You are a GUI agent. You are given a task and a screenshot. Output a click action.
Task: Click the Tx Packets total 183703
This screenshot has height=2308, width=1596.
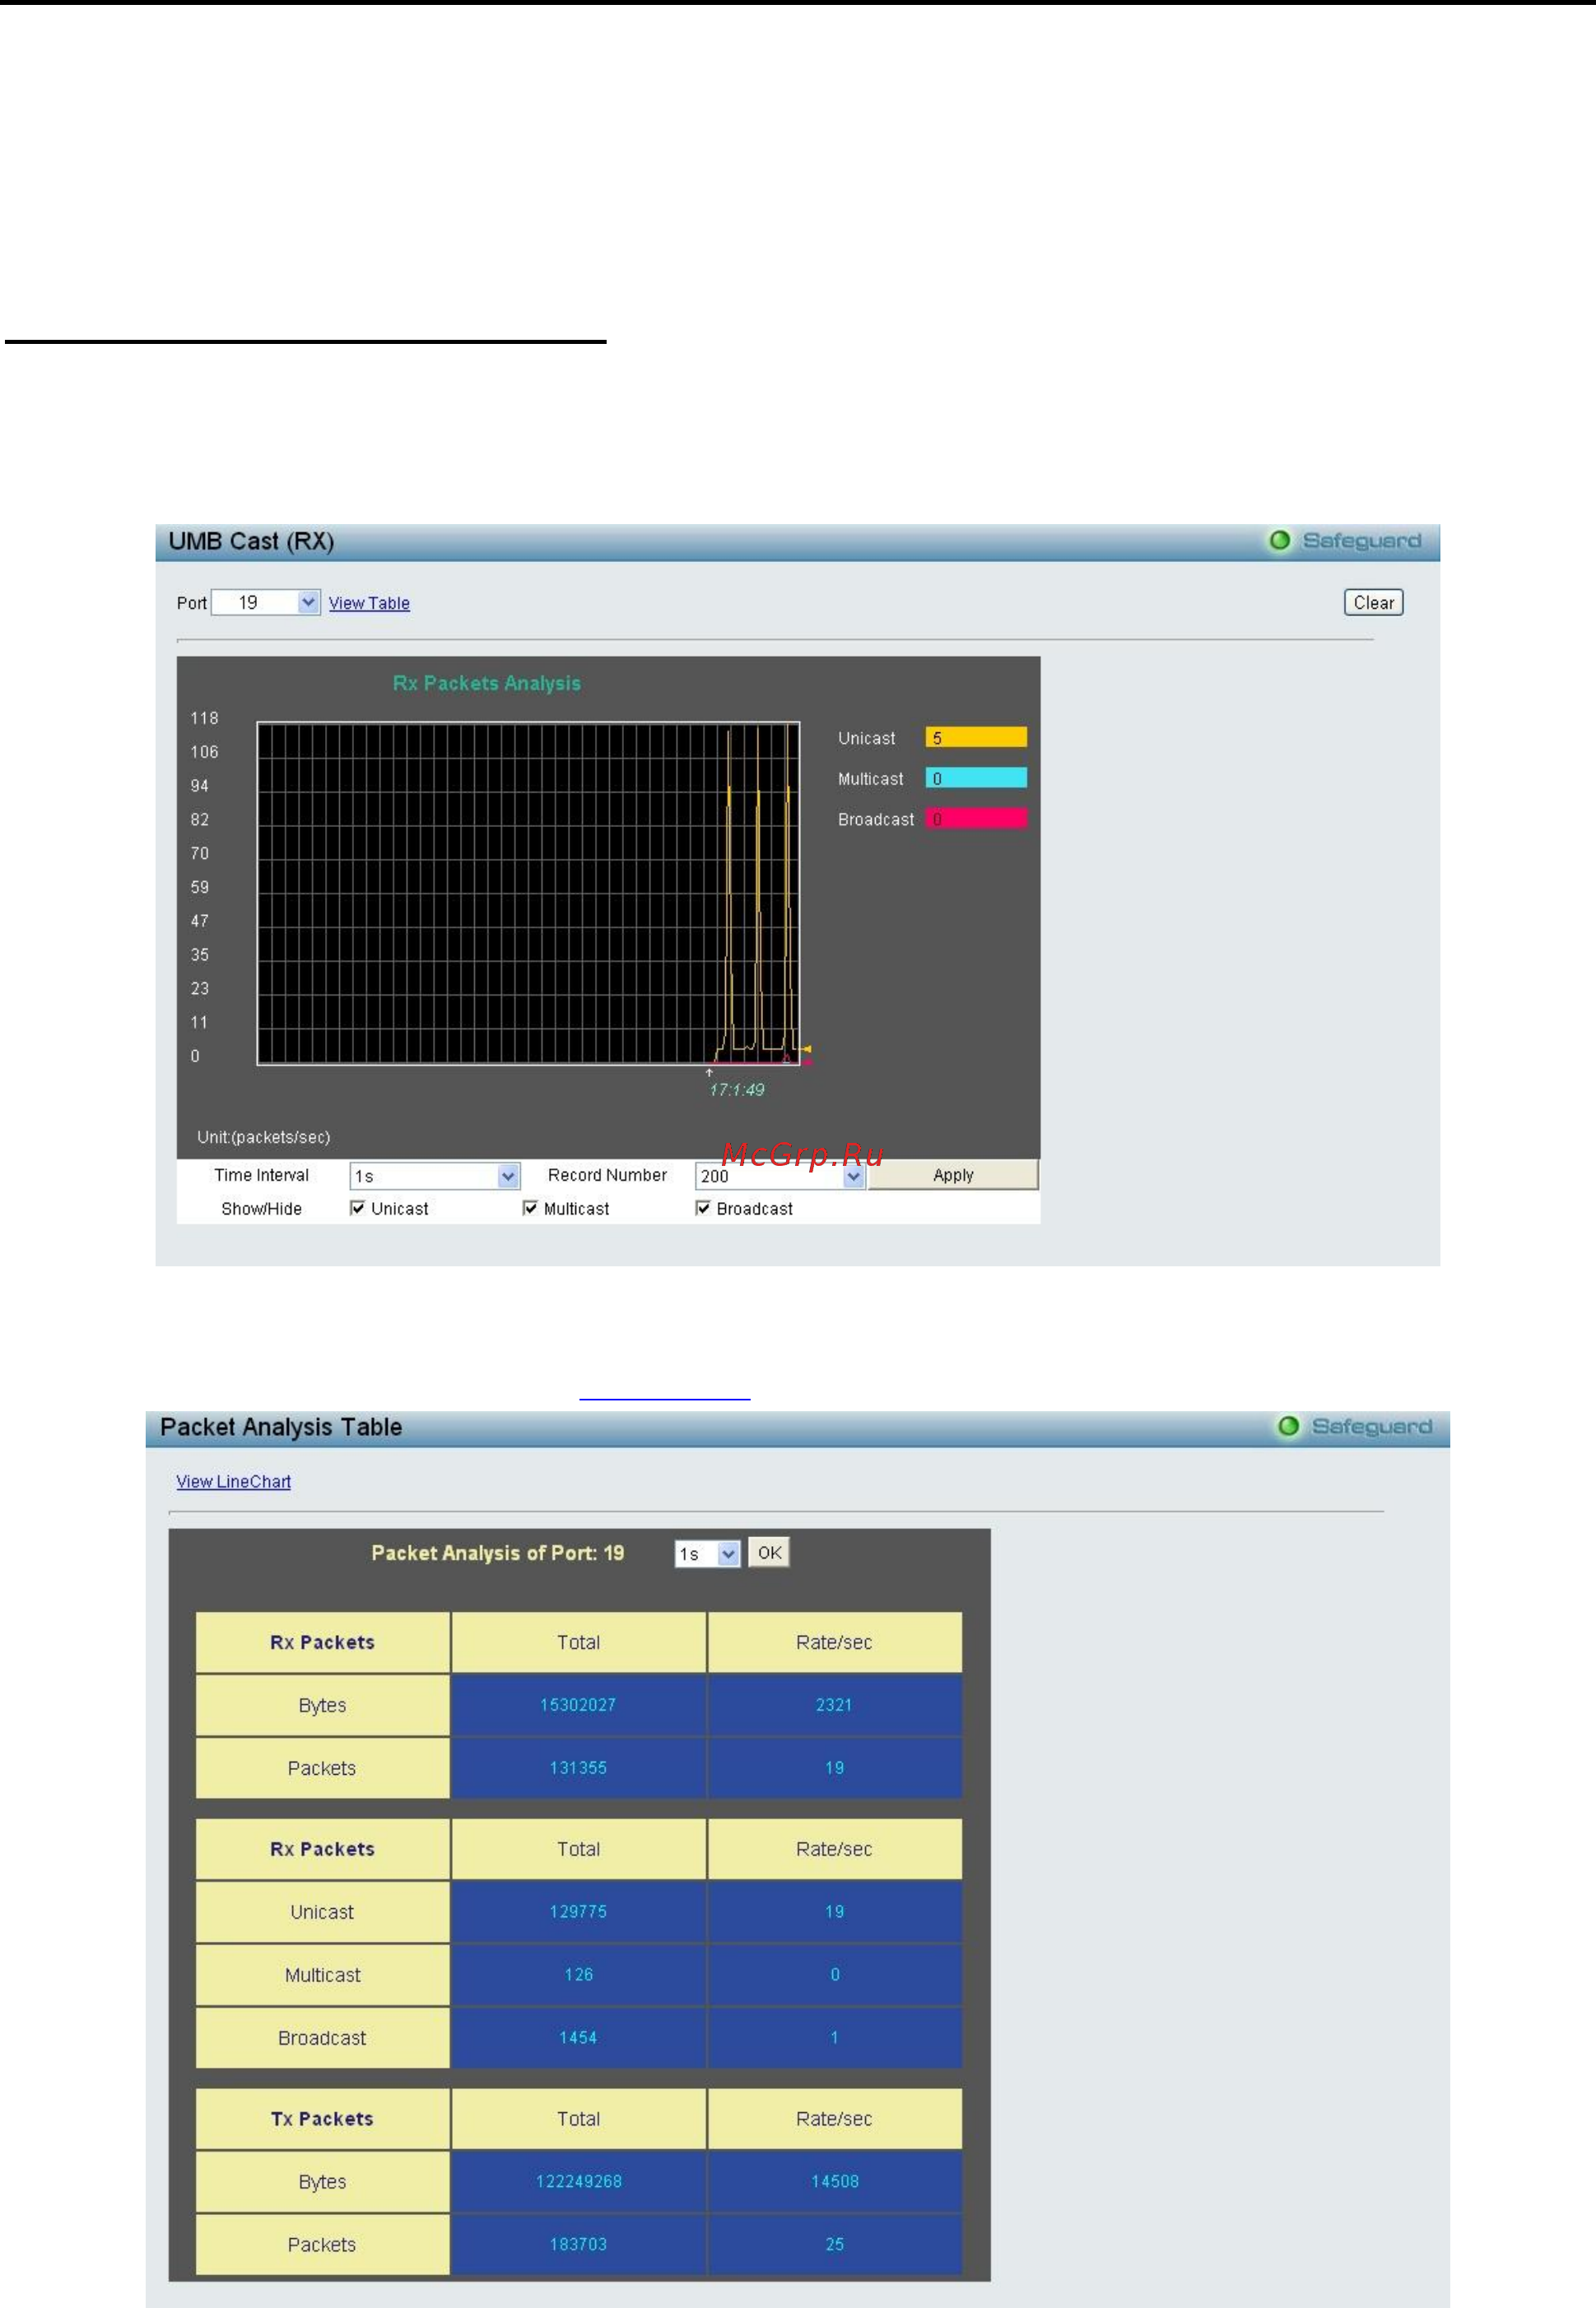578,2244
